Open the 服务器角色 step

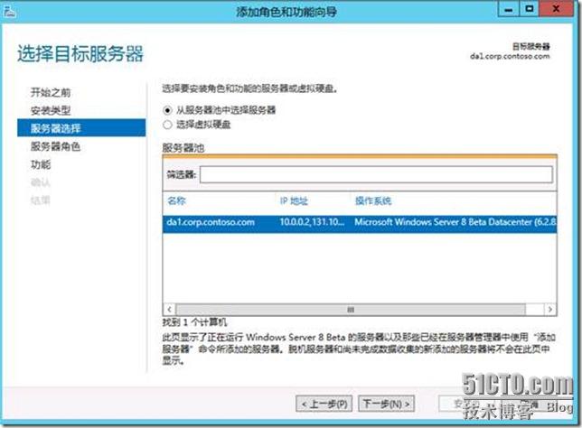point(55,146)
